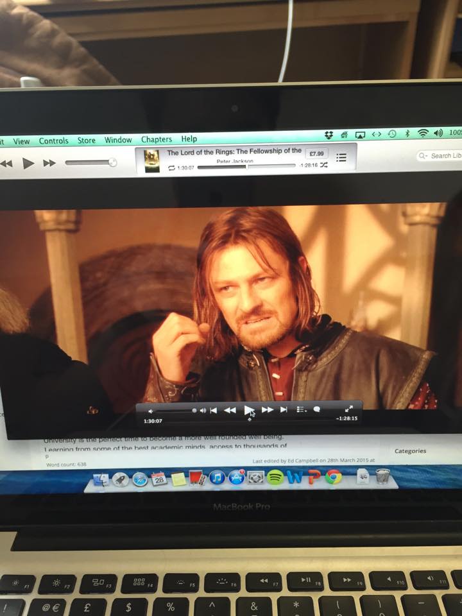Click the large play button in video overlay
Screen dimensions: 462x616
tap(249, 410)
